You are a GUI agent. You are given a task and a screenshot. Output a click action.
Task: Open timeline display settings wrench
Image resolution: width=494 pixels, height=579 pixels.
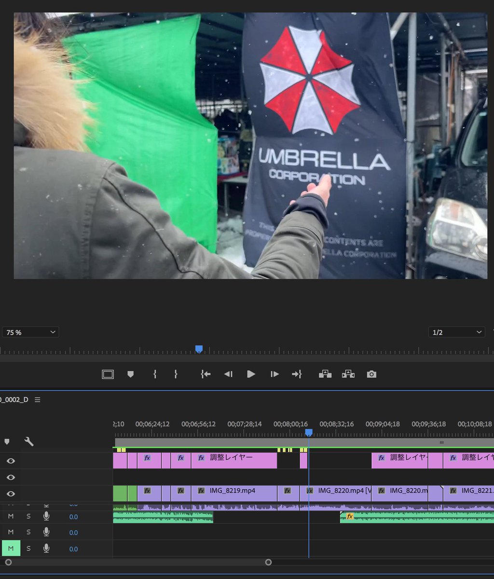[29, 441]
